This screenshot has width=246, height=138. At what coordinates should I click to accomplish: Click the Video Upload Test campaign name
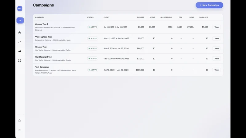[x=43, y=37]
